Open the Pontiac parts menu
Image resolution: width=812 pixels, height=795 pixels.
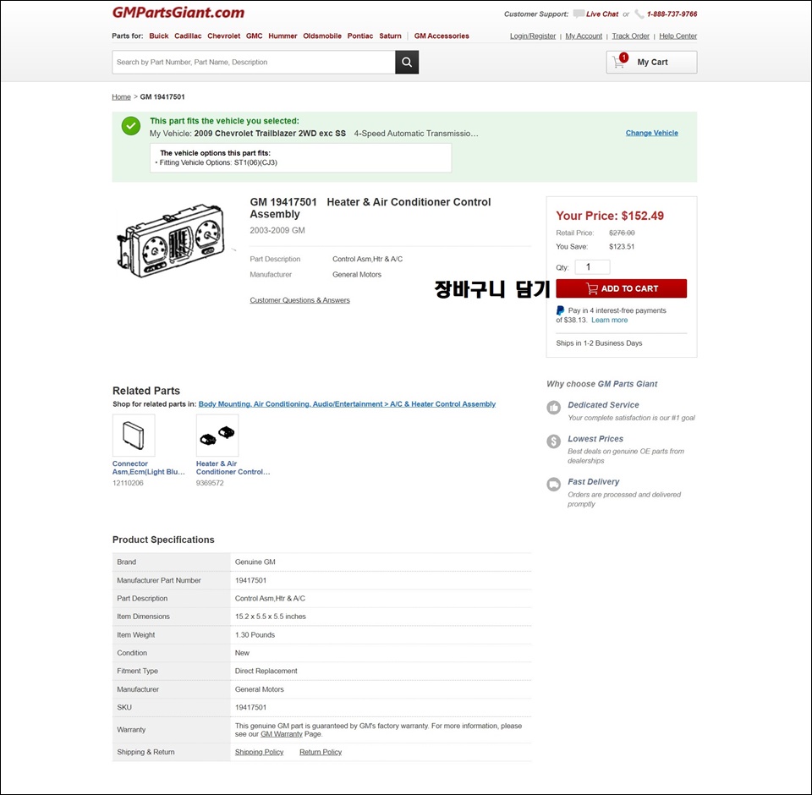pyautogui.click(x=360, y=36)
